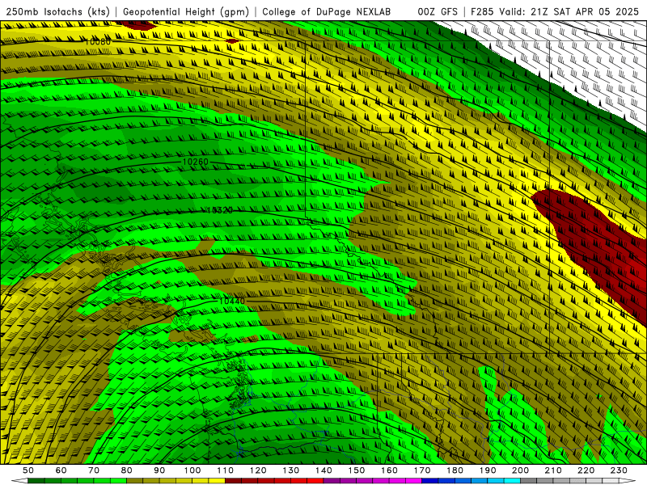Click the 180 value on the color scale
The image size is (647, 485).
(x=455, y=470)
